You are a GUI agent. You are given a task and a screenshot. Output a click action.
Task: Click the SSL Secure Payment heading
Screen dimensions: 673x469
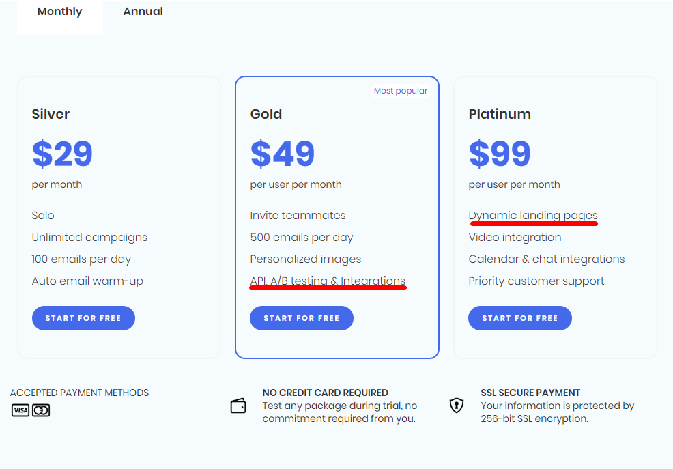530,393
